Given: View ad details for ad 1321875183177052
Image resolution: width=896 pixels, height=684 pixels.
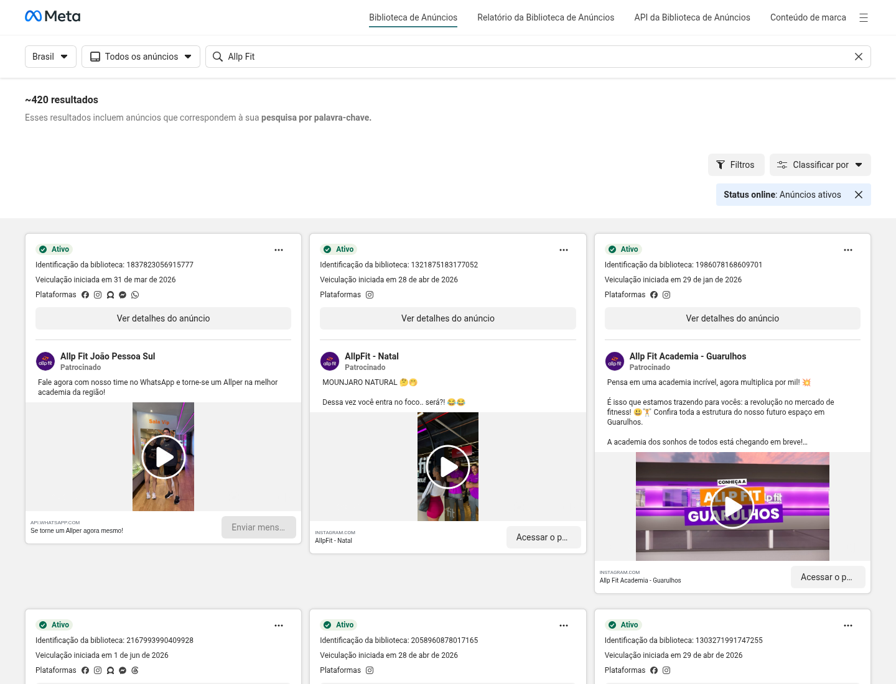Looking at the screenshot, I should 448,318.
